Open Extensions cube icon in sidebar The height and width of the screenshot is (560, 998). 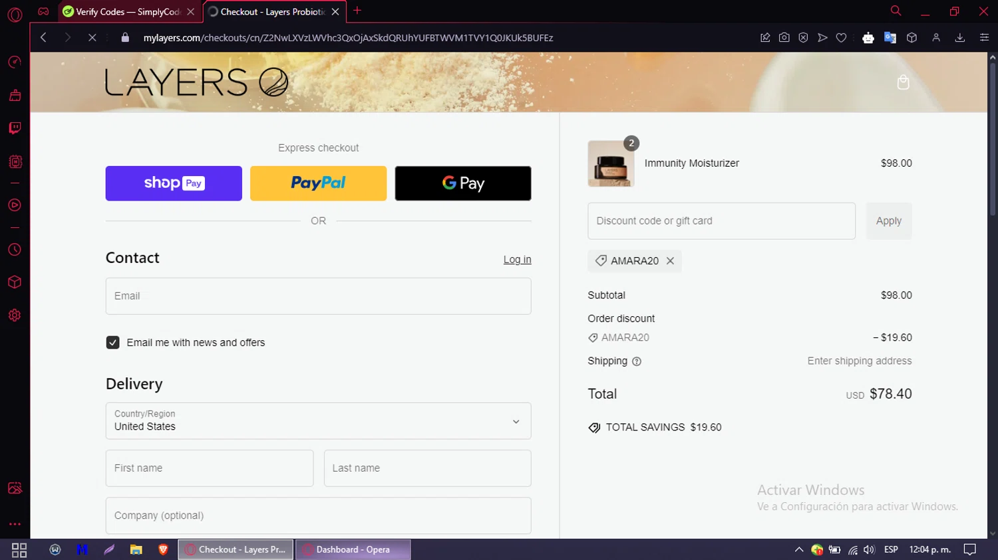pyautogui.click(x=15, y=282)
